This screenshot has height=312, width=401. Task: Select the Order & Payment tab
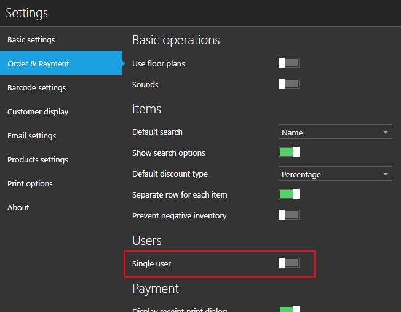[x=38, y=64]
